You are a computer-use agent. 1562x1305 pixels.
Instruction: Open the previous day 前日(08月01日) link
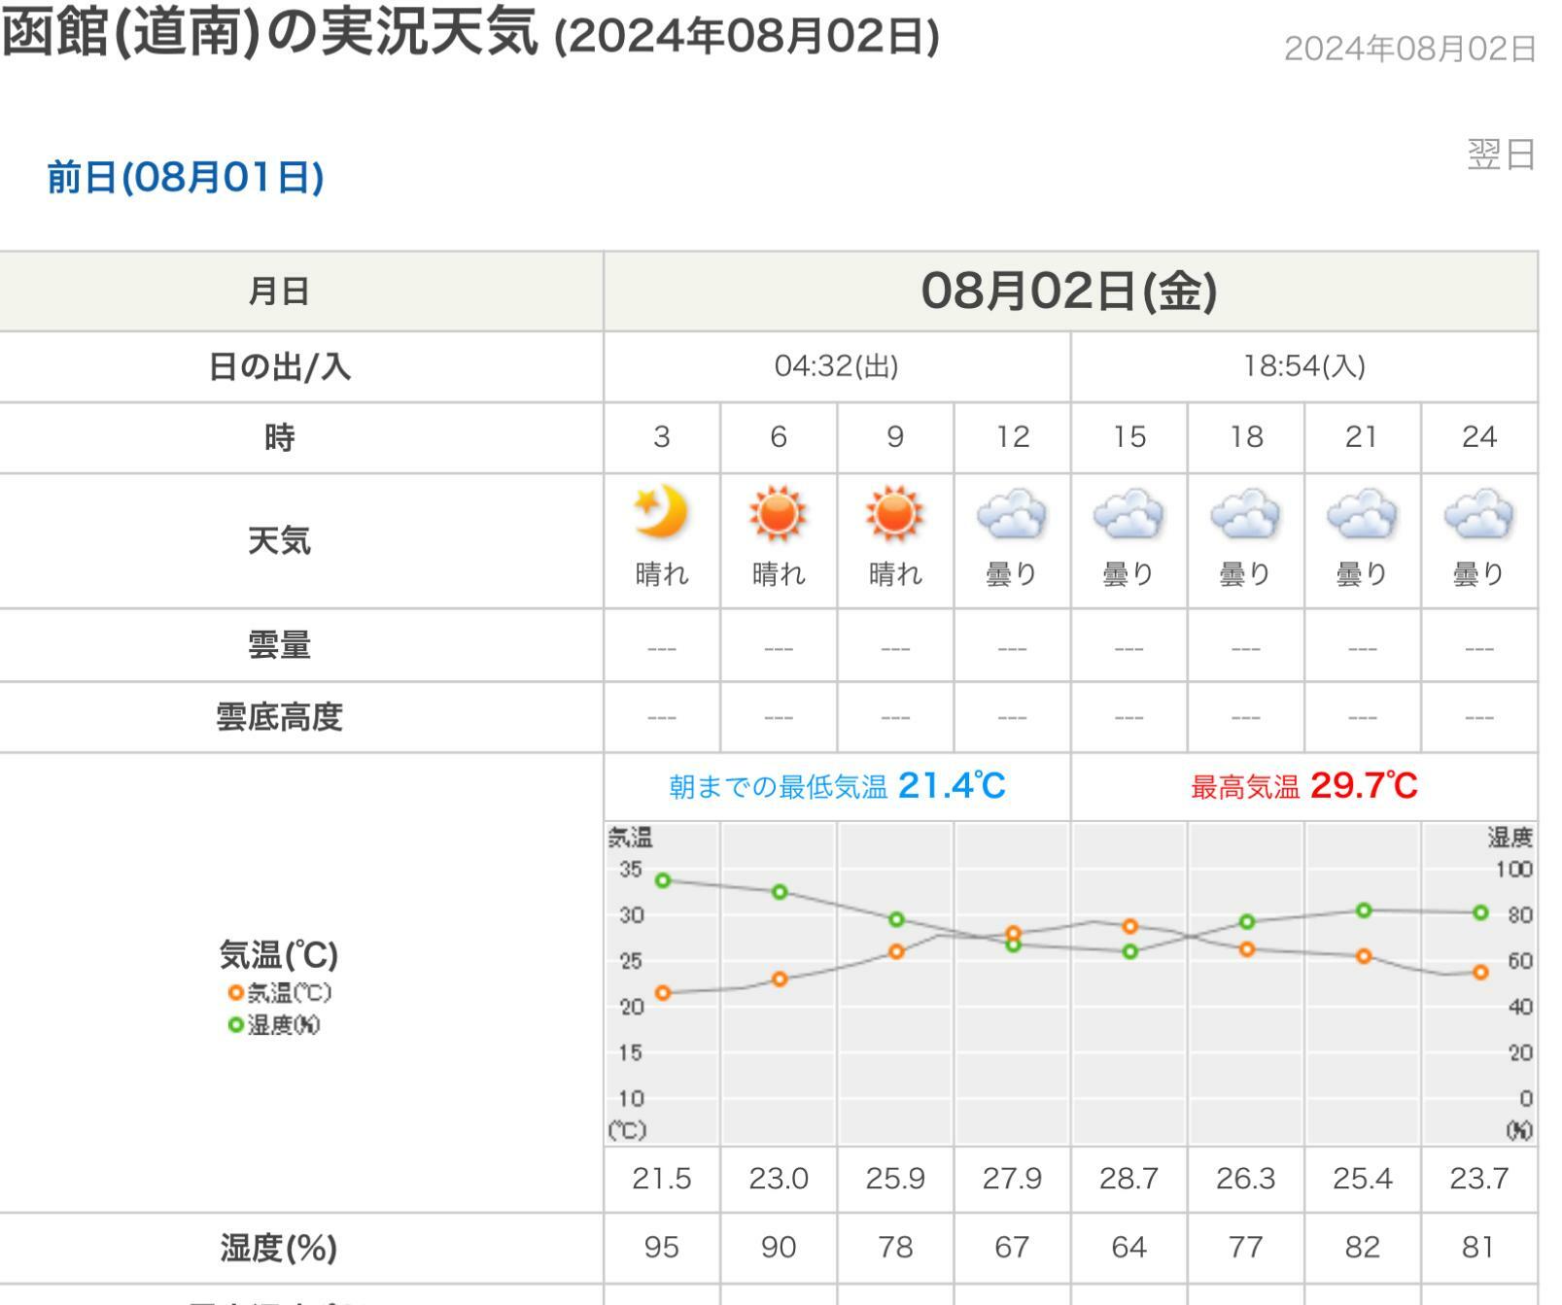pos(186,178)
